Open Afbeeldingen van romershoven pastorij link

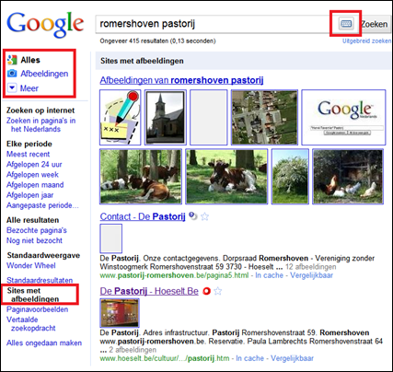[x=181, y=80]
